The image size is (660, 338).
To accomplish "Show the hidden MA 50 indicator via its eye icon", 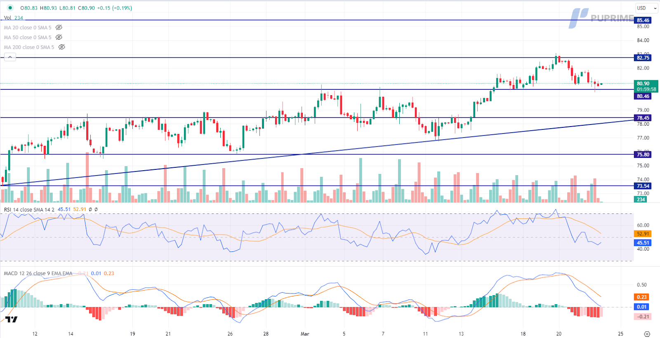I will (59, 38).
